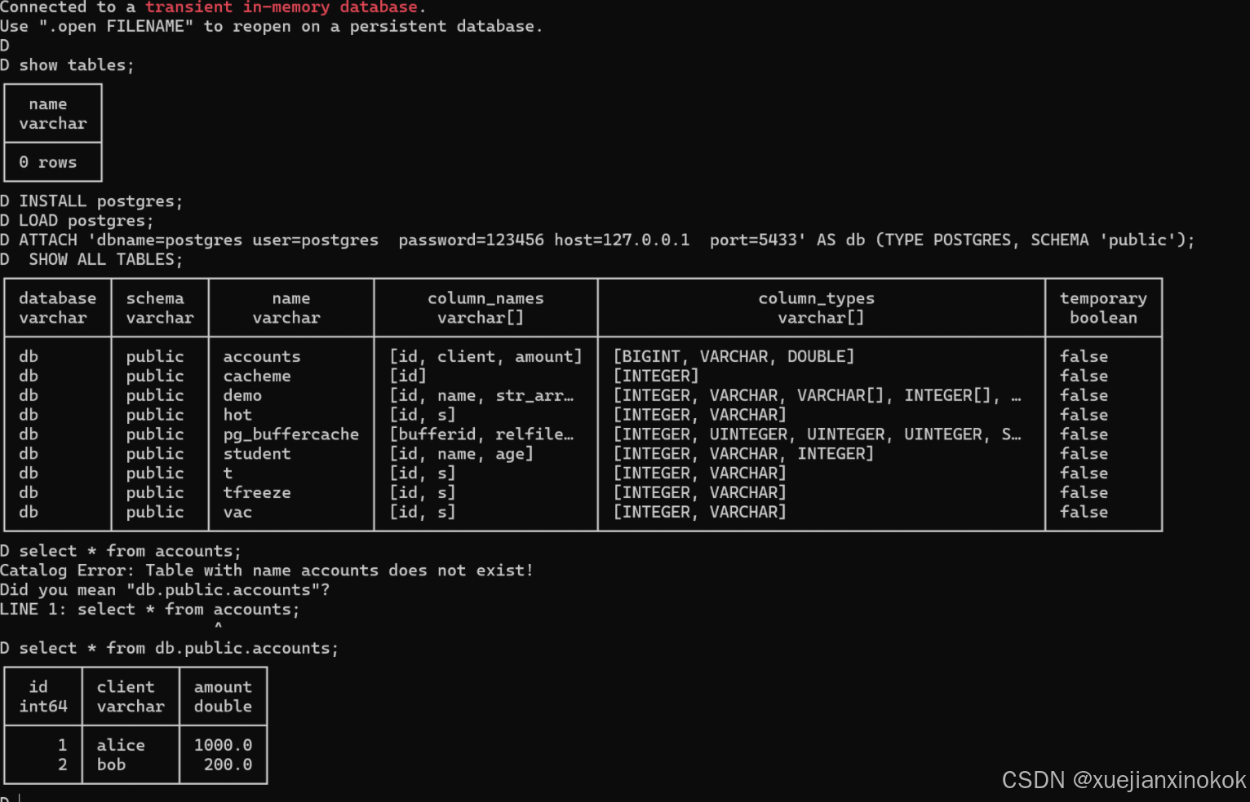
Task: Click the 'show tables;' command text
Action: (x=77, y=65)
